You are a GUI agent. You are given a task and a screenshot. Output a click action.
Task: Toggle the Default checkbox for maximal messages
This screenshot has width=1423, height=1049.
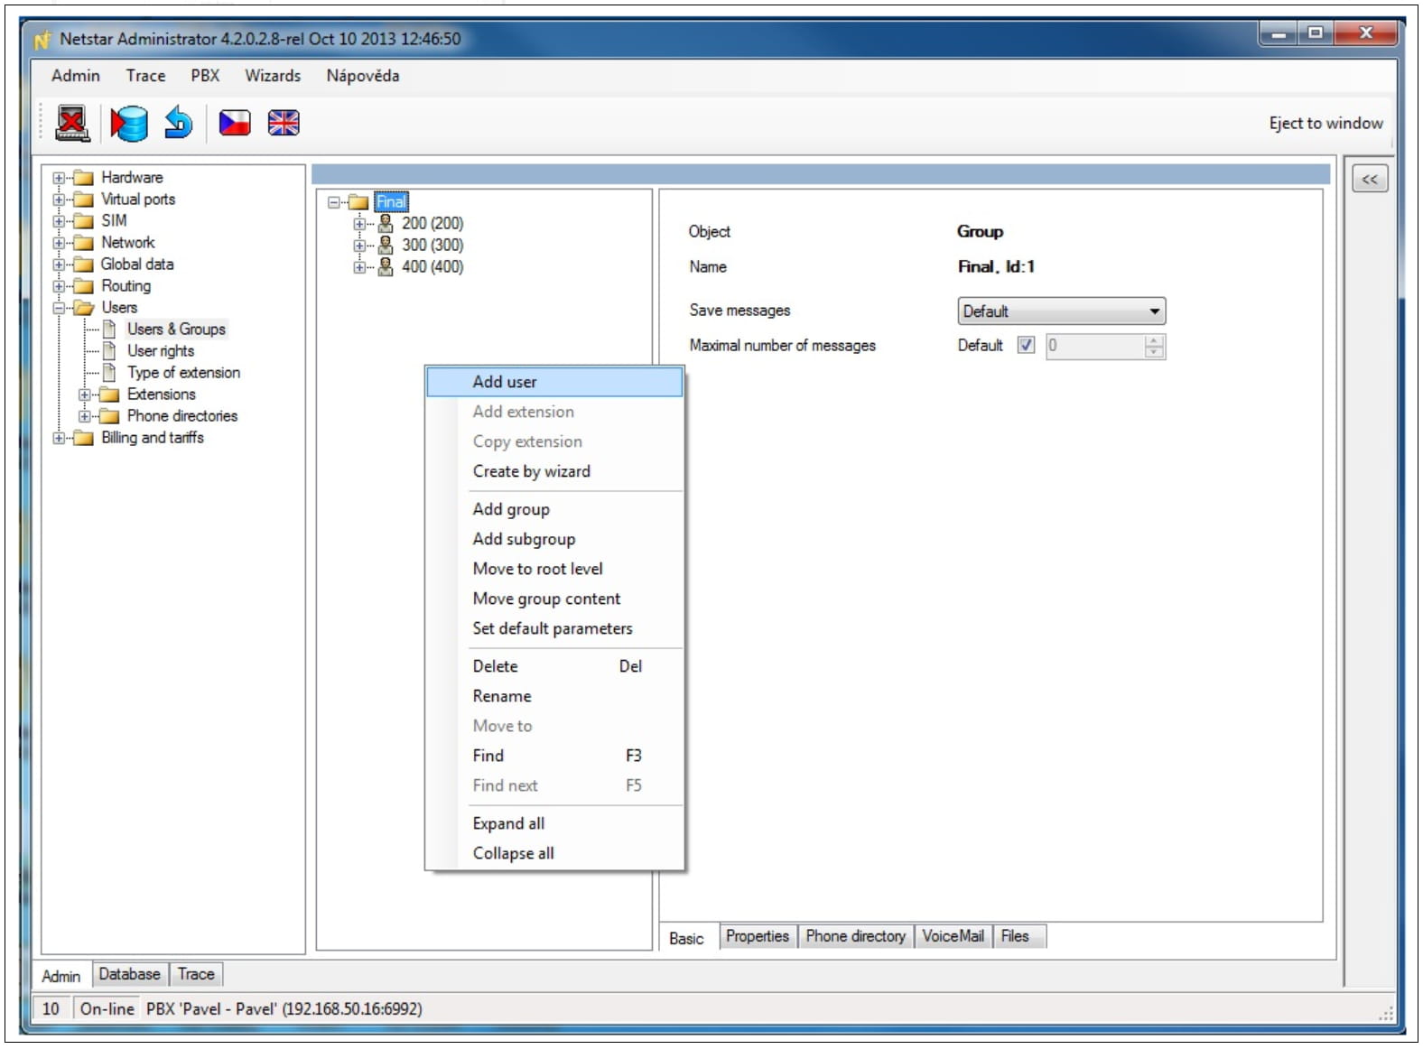[x=1026, y=345]
